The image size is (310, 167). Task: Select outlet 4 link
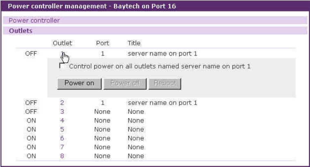(x=62, y=120)
